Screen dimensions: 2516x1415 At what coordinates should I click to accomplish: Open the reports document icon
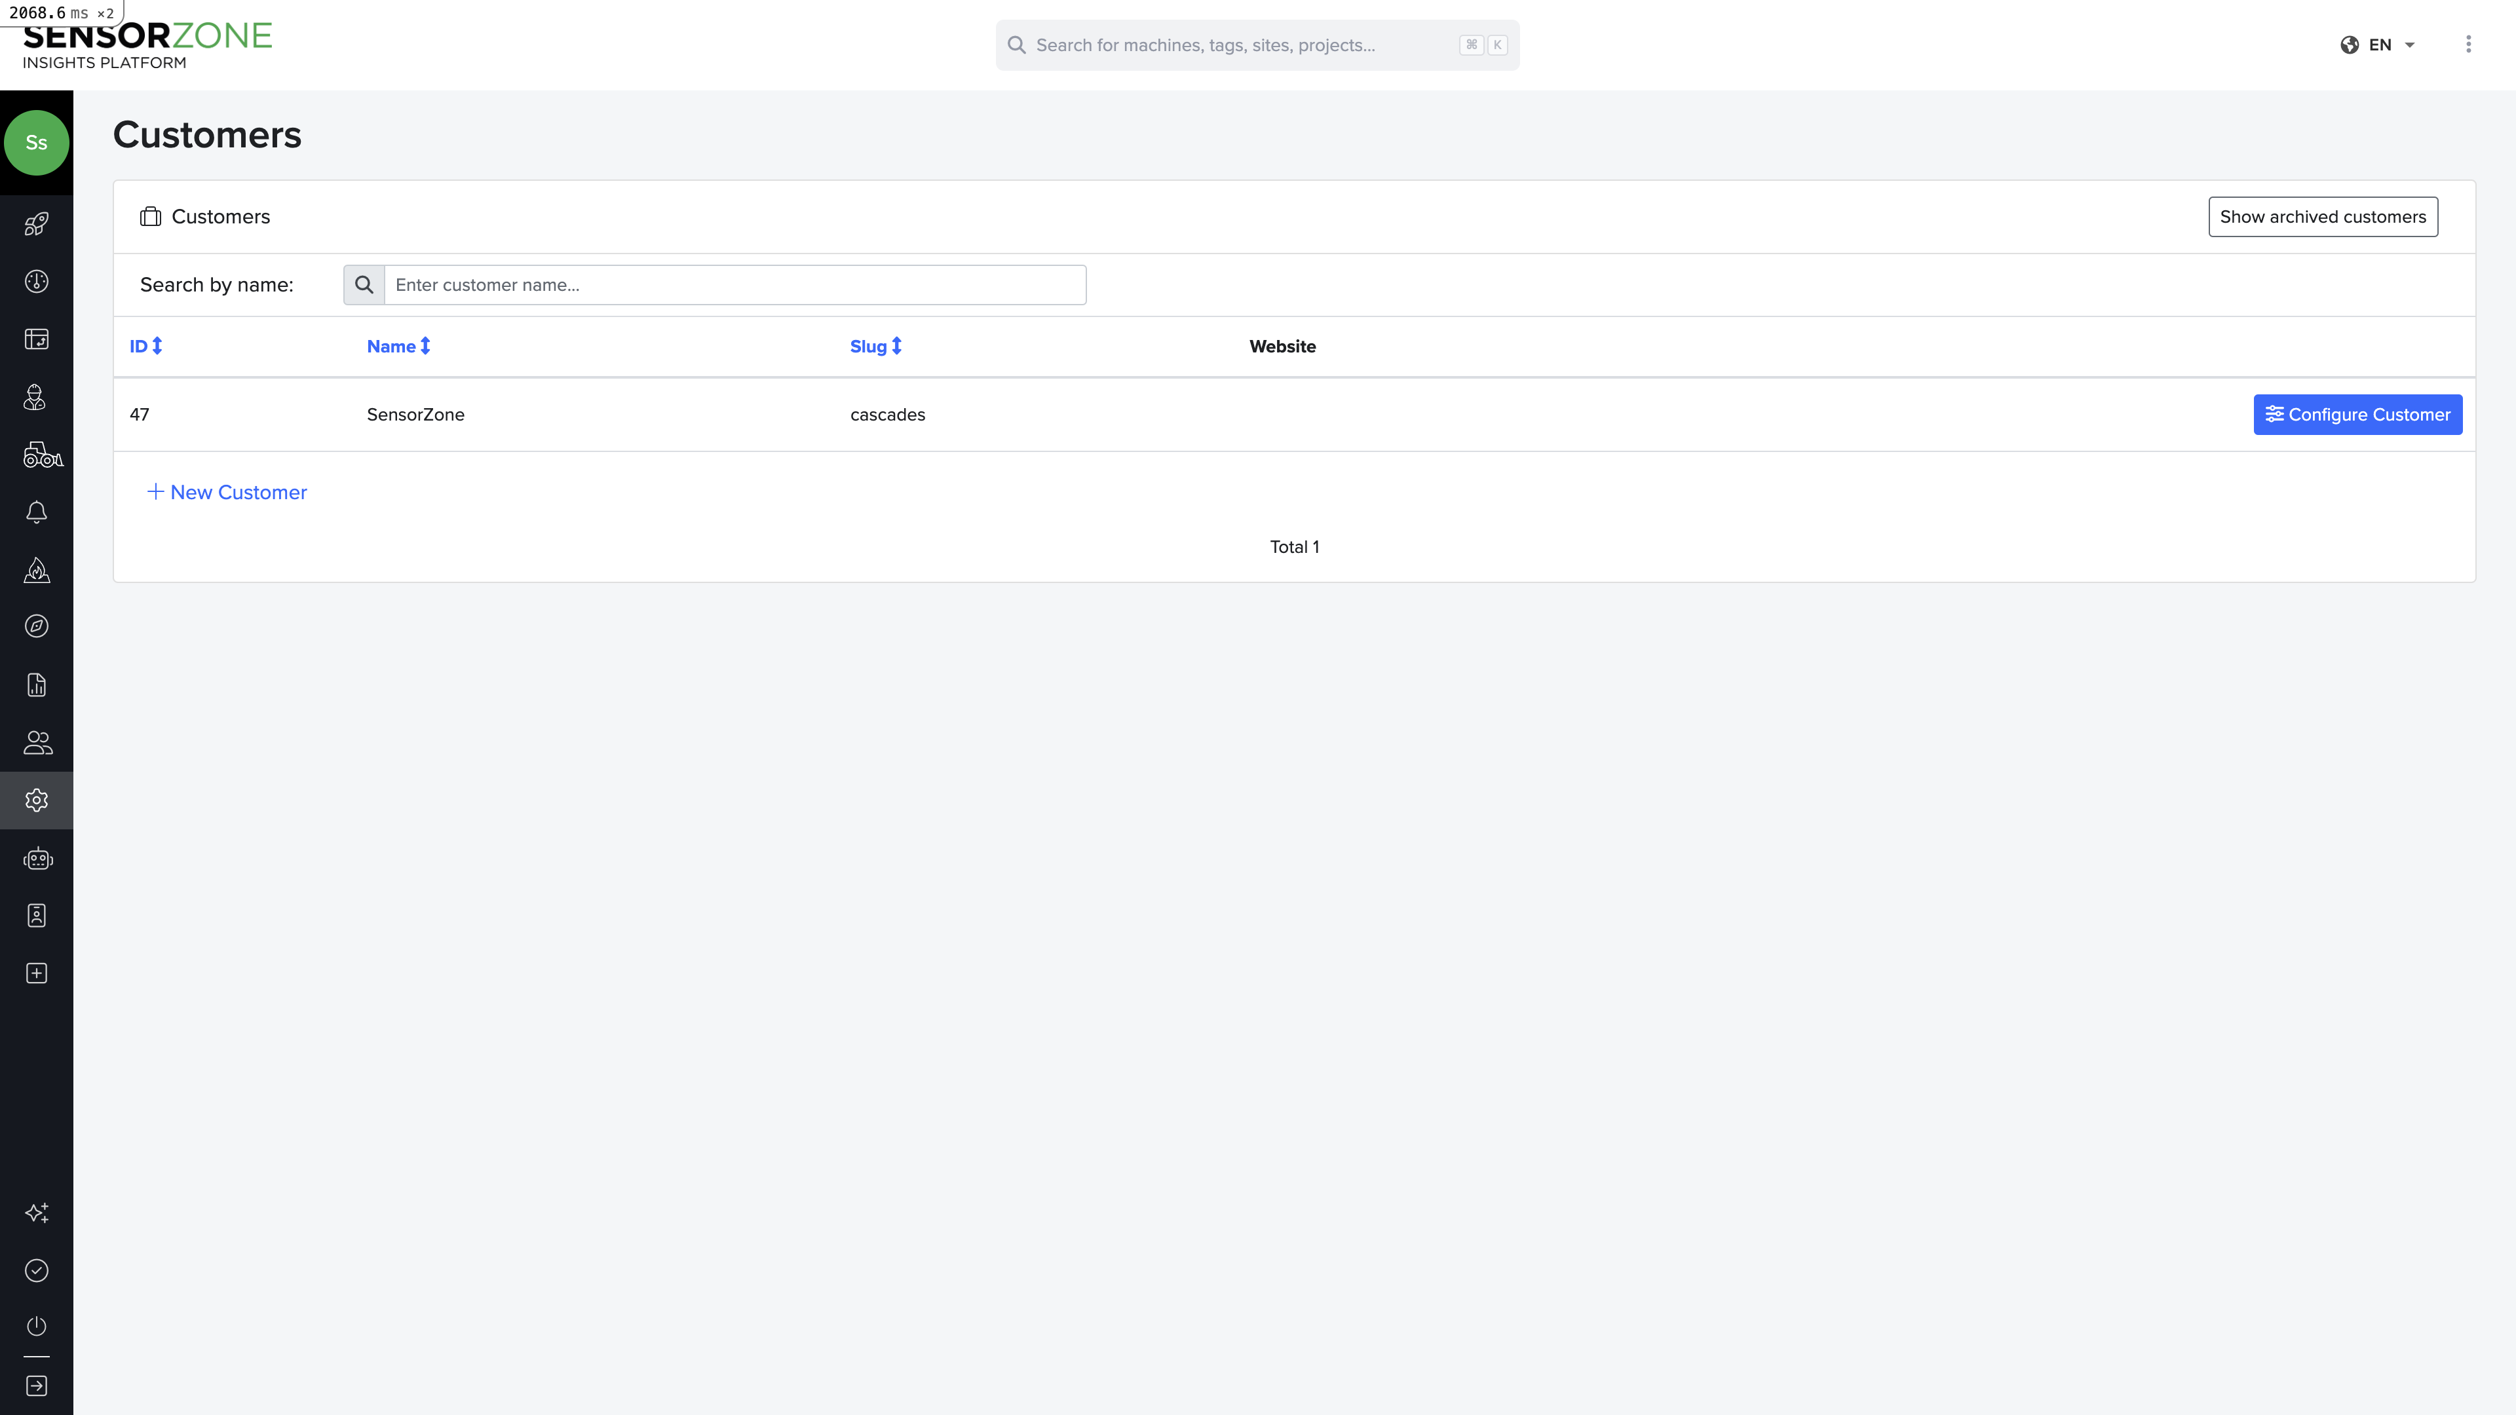tap(36, 685)
